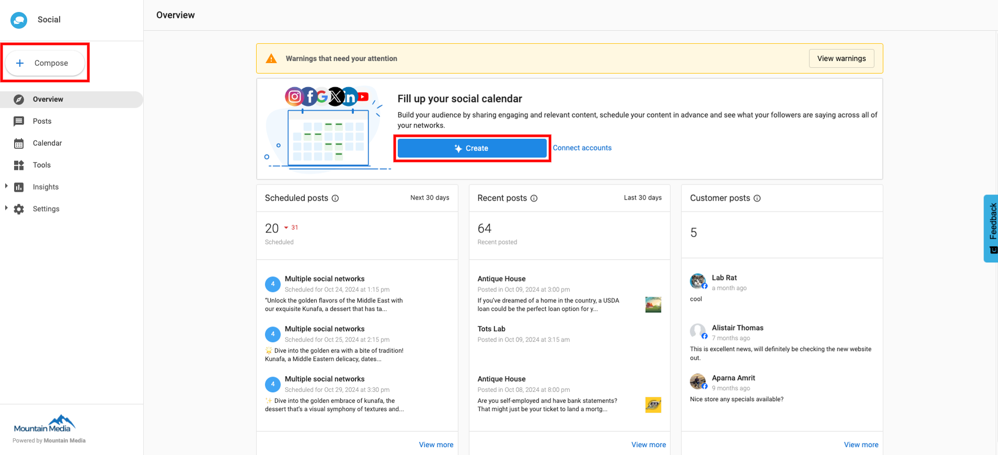Click Lab Rat's avatar
The width and height of the screenshot is (998, 455).
(x=698, y=281)
